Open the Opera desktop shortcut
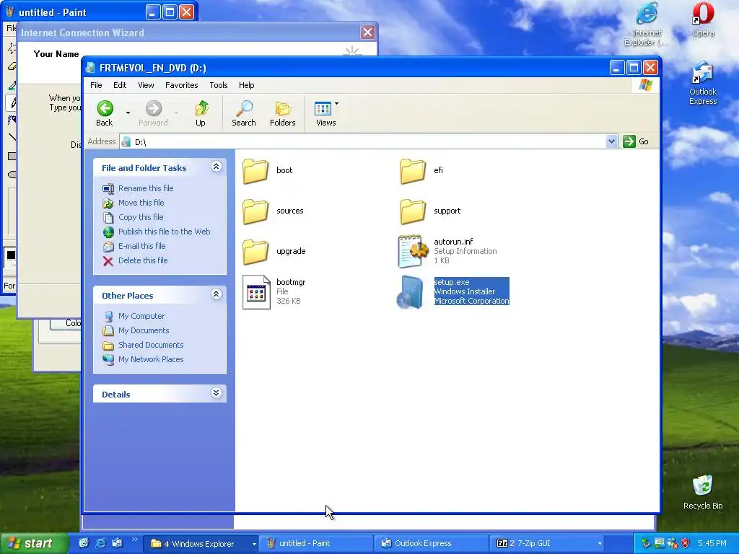The height and width of the screenshot is (554, 739). (703, 19)
